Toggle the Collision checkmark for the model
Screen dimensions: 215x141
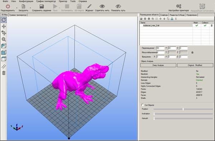click(x=205, y=25)
